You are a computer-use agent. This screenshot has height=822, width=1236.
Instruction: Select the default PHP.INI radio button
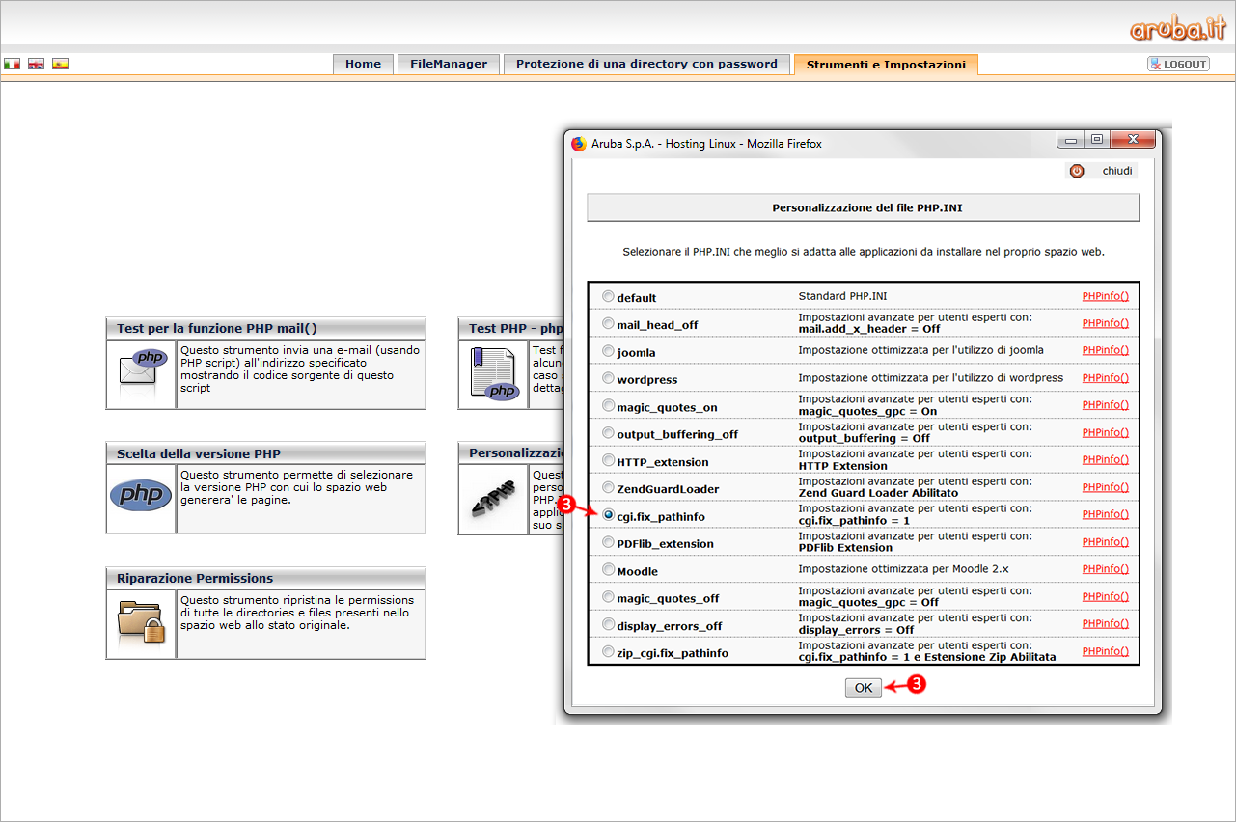coord(608,296)
